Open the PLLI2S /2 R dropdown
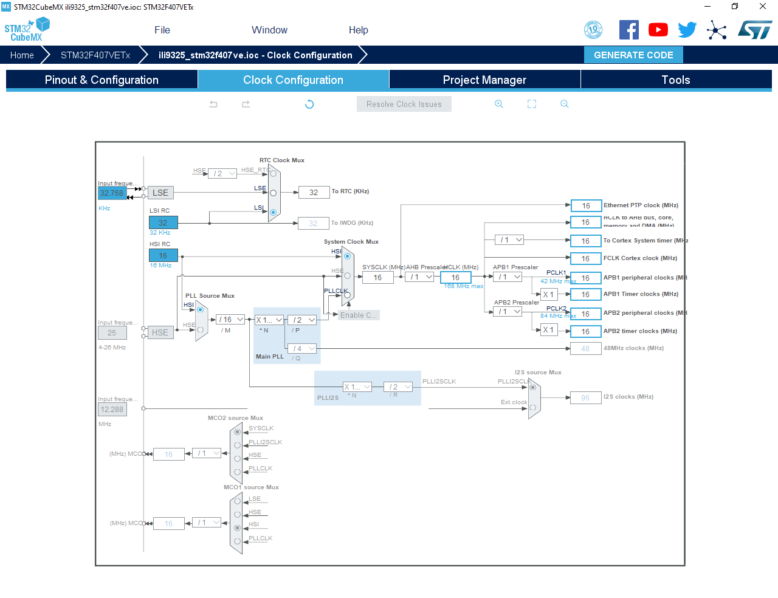The width and height of the screenshot is (778, 598). point(398,387)
